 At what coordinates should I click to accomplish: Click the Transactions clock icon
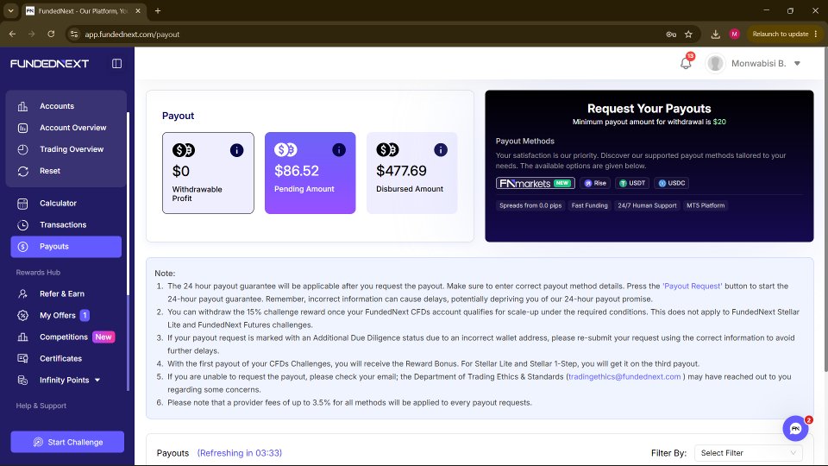(22, 225)
